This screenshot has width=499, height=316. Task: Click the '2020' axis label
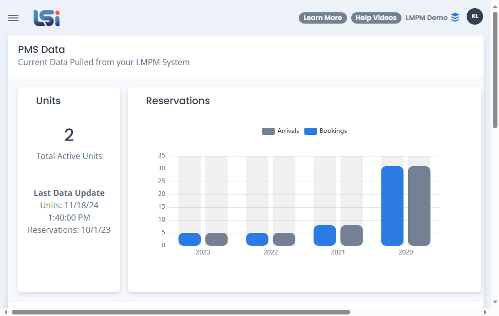pyautogui.click(x=406, y=252)
